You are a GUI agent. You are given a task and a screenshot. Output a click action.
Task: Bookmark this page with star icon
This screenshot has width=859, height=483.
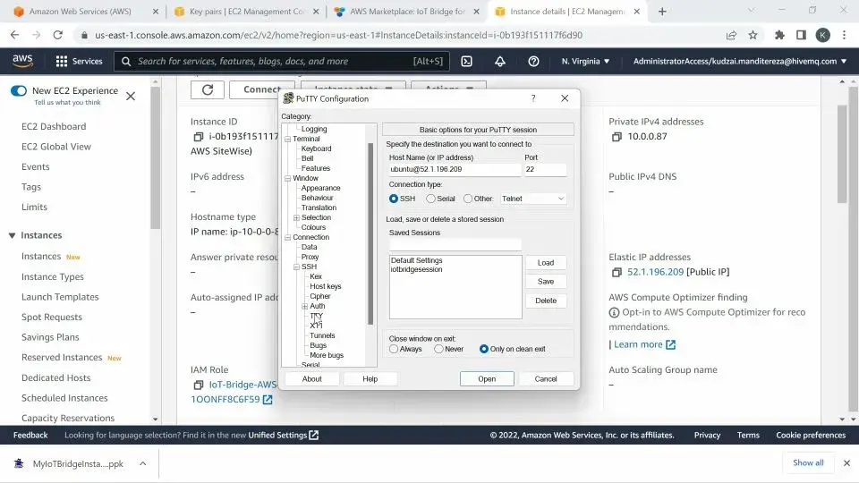pos(753,35)
